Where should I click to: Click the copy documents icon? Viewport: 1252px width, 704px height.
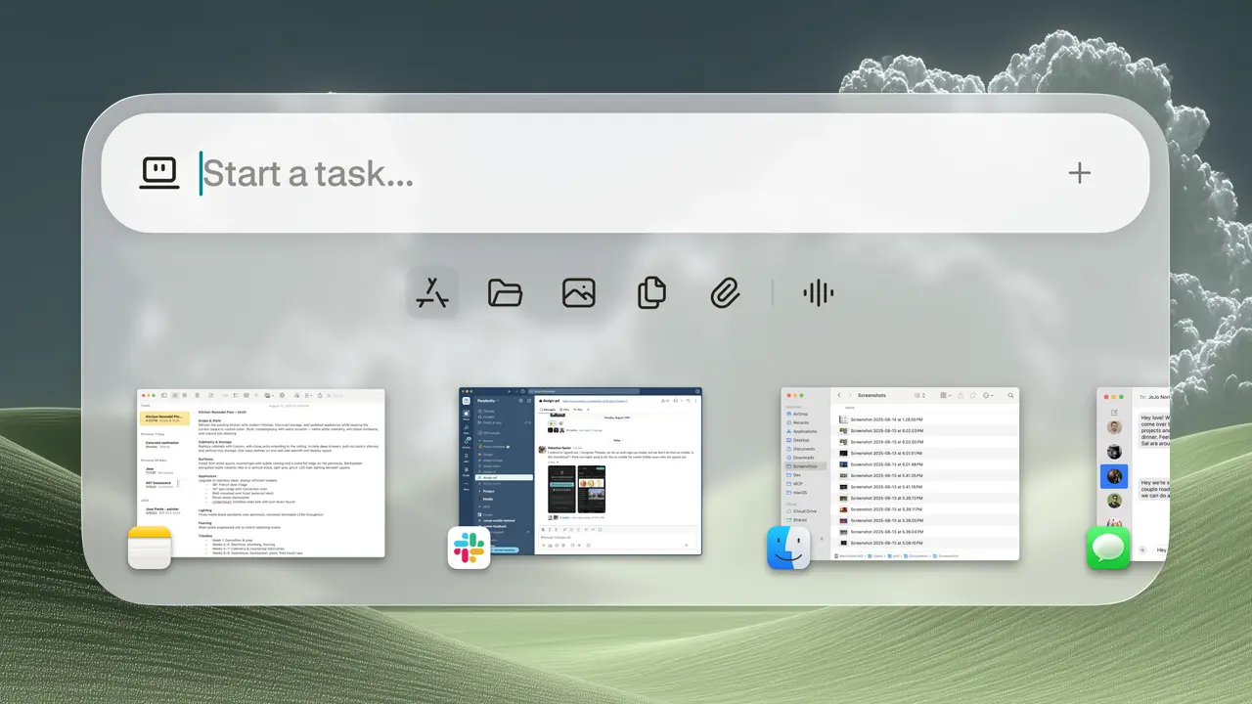coord(651,292)
